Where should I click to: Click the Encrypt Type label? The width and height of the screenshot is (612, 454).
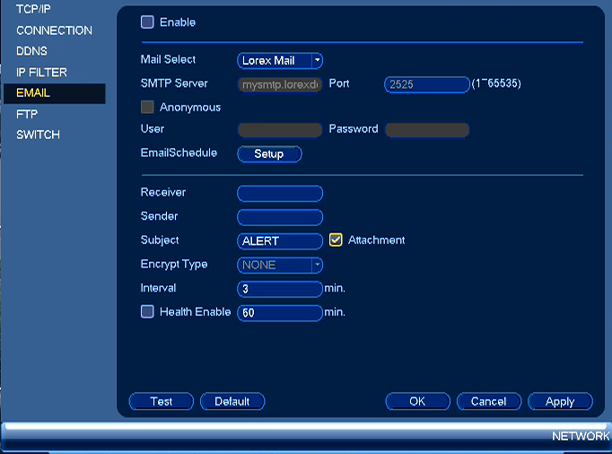[x=174, y=265]
